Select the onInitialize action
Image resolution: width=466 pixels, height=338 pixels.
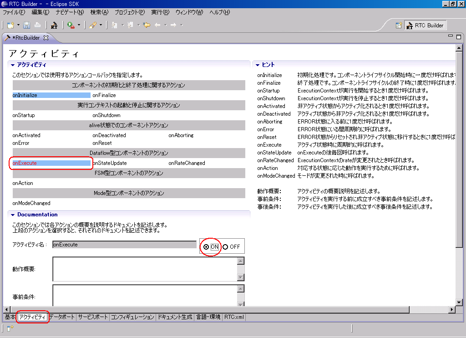pyautogui.click(x=51, y=95)
